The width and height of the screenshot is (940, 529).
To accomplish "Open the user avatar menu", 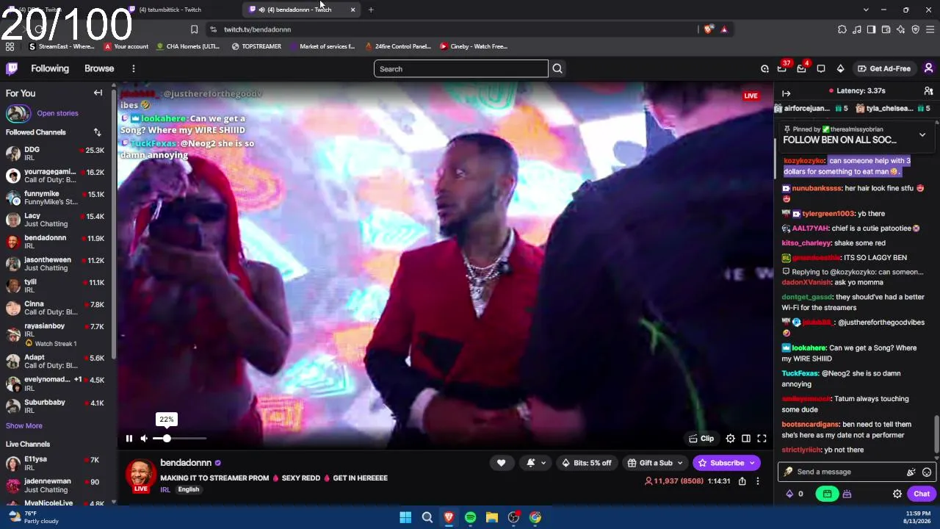I will (x=928, y=68).
